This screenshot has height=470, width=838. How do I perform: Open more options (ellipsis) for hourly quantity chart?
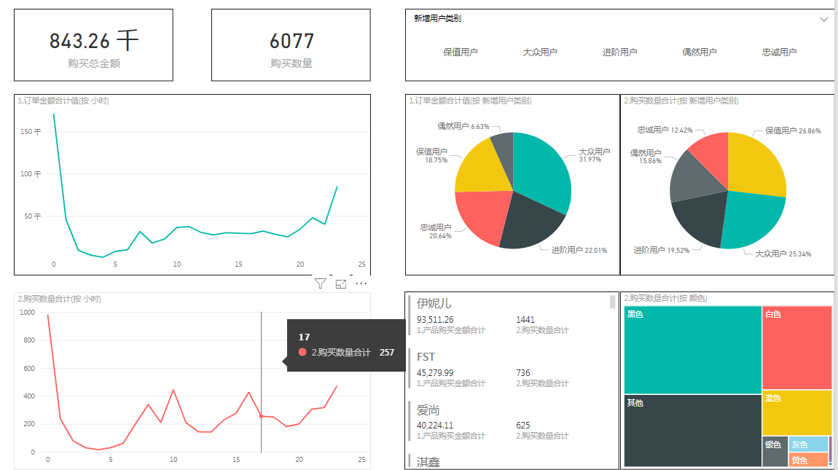(x=361, y=283)
